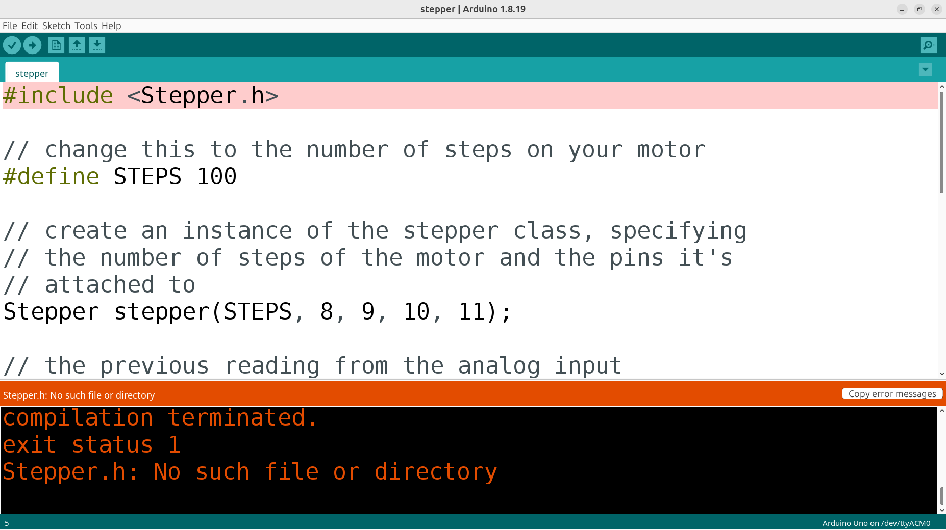Open the File menu
Viewport: 946px width, 530px height.
coord(10,26)
